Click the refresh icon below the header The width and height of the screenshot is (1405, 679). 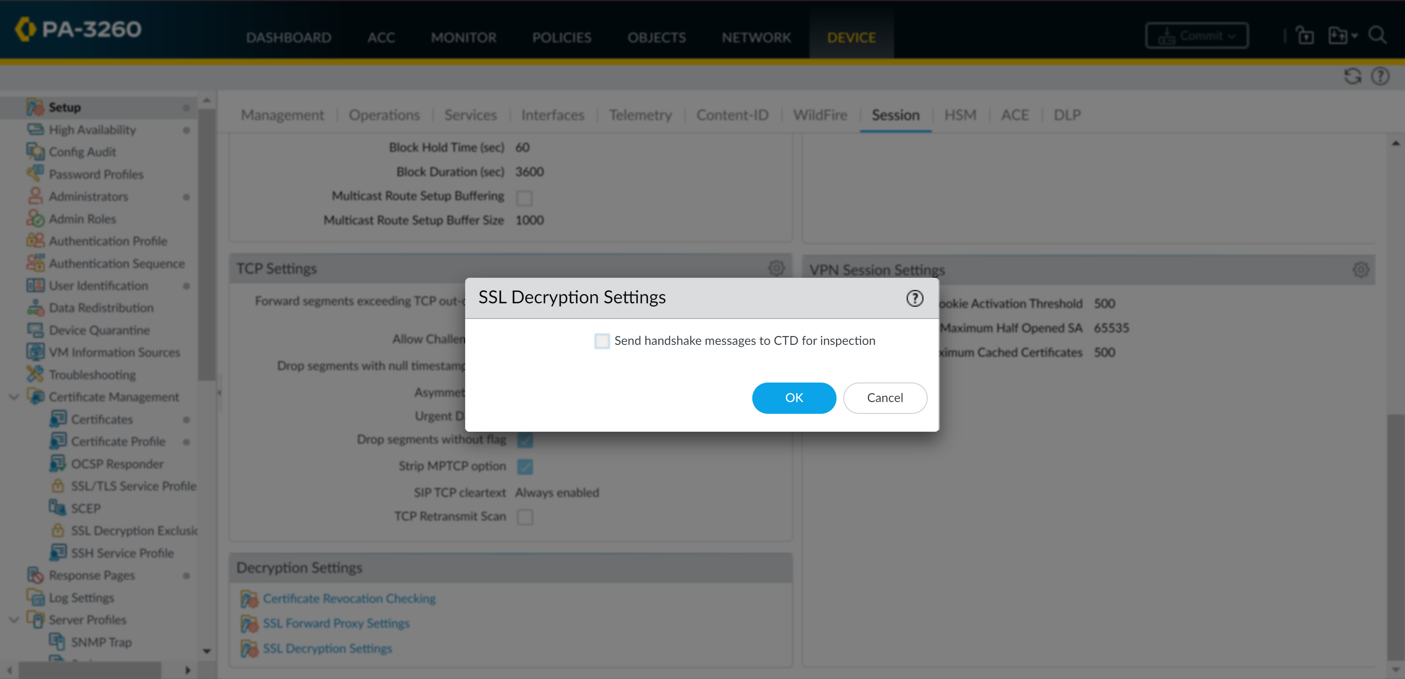point(1352,76)
